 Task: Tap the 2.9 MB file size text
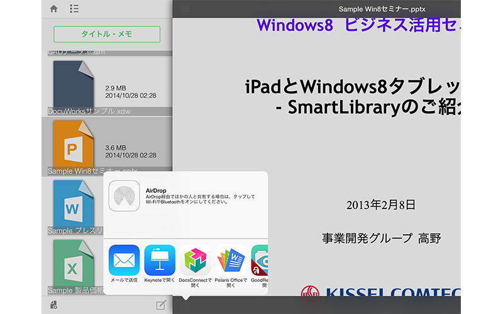click(116, 88)
